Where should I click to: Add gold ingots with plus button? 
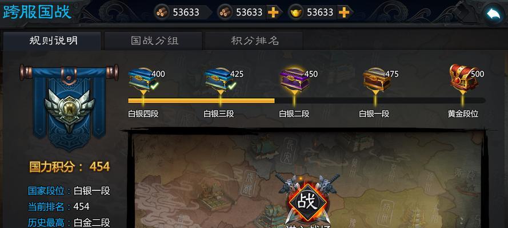(x=344, y=13)
